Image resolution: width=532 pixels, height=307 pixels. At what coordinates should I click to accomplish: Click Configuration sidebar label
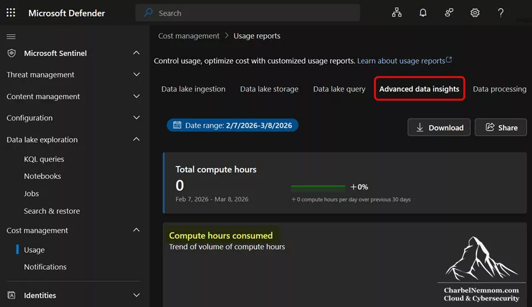(x=30, y=118)
